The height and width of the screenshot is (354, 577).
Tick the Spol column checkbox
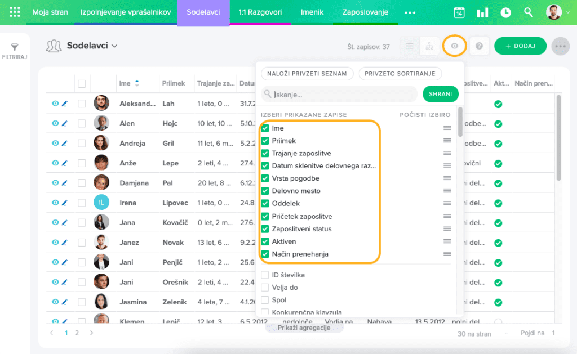[x=265, y=300]
